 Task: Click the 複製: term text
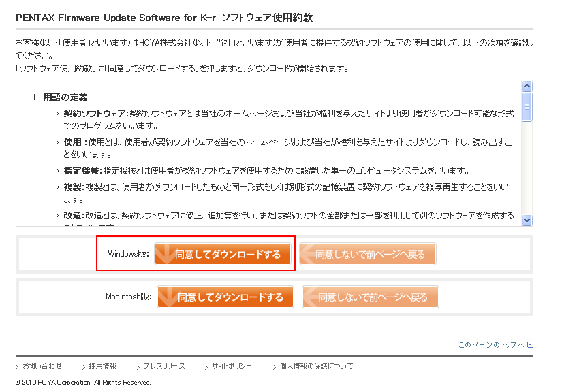74,187
